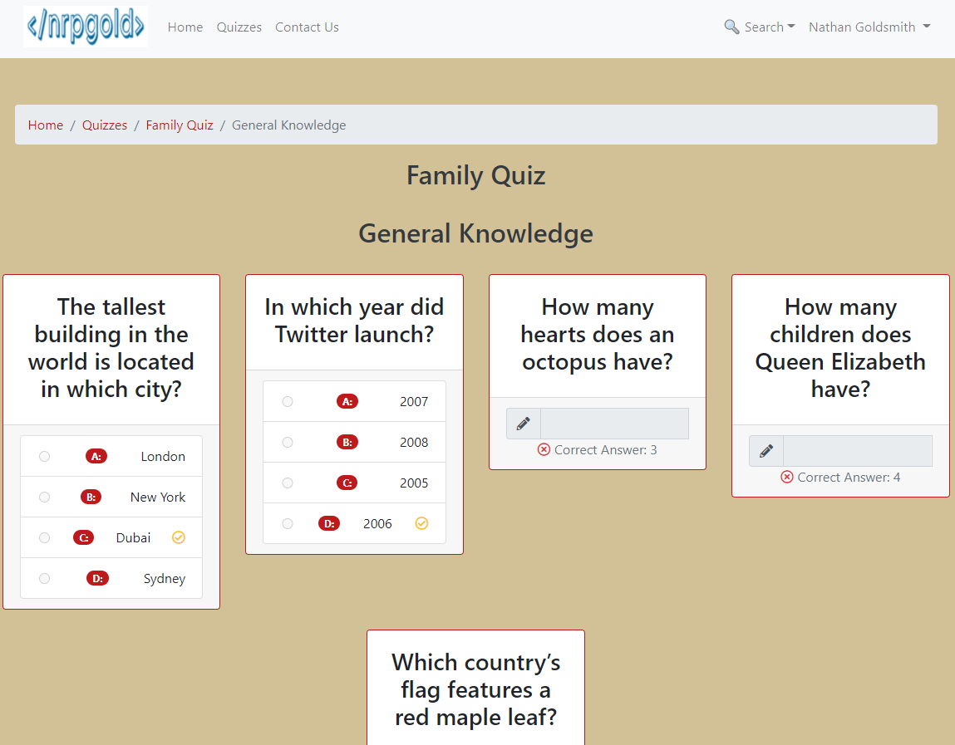This screenshot has width=955, height=745.
Task: Click the 2007 answer label
Action: (414, 402)
